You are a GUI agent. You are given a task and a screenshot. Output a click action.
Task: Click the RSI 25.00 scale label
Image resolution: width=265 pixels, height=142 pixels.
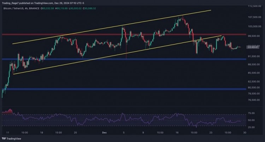(251, 126)
